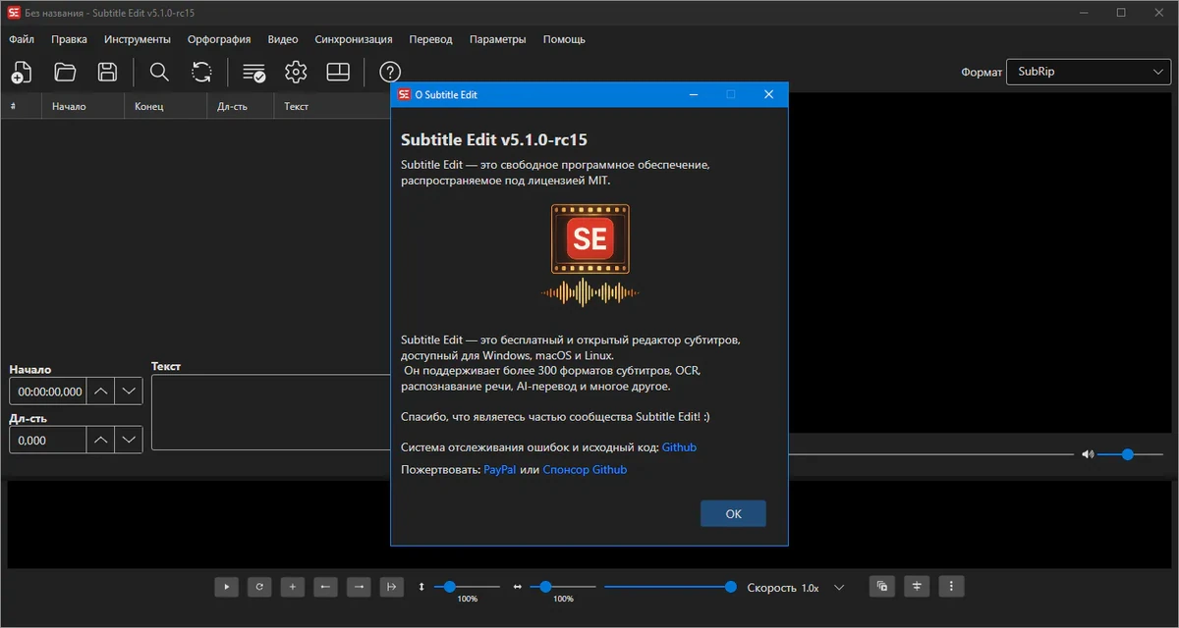Decrease Дл-сть value with down arrow

click(x=129, y=441)
